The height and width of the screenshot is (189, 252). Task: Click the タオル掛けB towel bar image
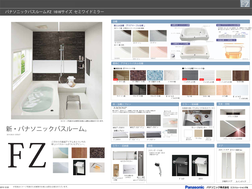coord(129,169)
